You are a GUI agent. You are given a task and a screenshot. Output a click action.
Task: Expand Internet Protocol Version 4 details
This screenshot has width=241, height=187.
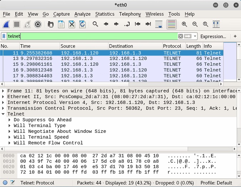3,102
